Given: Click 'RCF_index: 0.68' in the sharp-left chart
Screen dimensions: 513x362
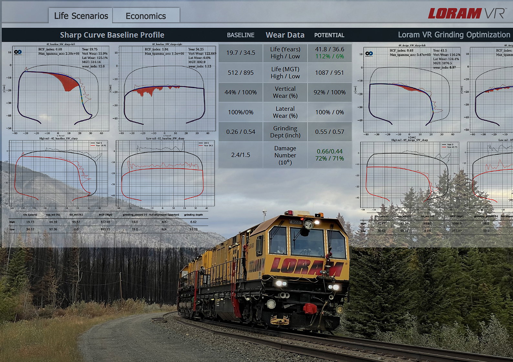Looking at the screenshot, I should click(50, 49).
